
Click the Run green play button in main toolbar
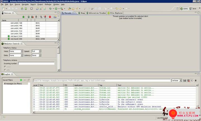[56, 9]
